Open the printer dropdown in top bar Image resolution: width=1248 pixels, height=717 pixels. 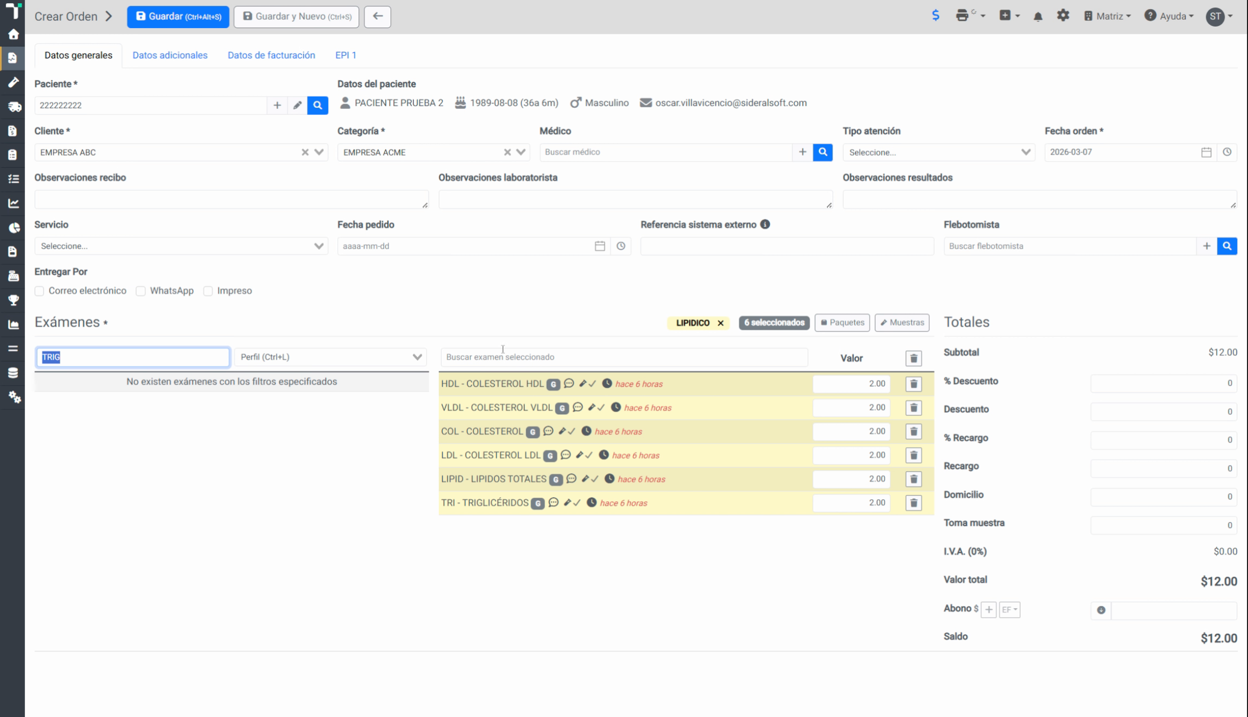tap(970, 15)
